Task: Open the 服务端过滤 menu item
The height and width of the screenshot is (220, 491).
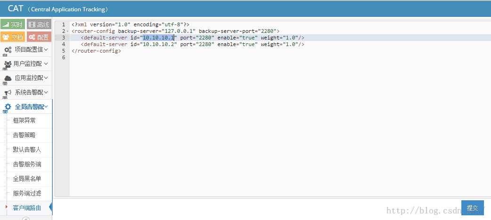Action: (27, 193)
